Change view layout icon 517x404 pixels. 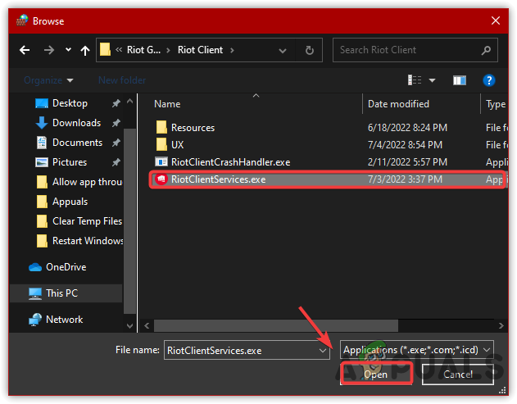pos(415,80)
